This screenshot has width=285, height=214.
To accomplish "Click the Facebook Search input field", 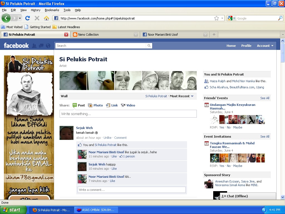I will coord(101,46).
